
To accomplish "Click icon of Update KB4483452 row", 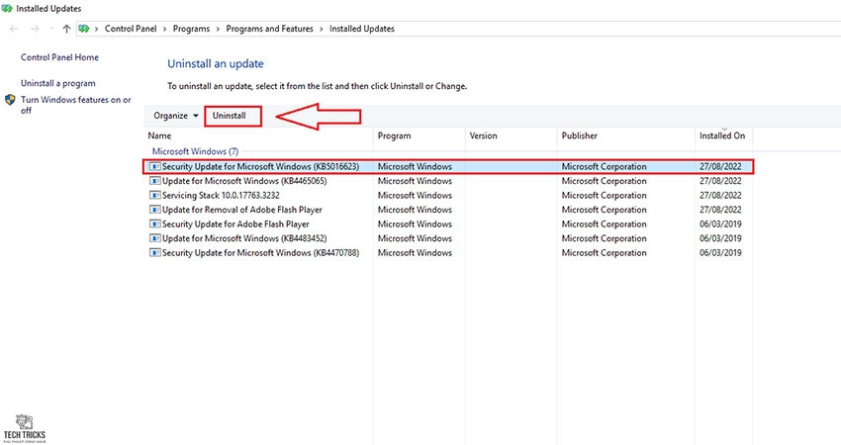I will click(x=155, y=238).
